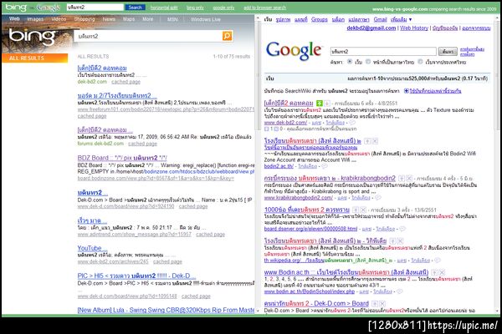Promote the www.Bodin.ac.th result
This screenshot has width=502, height=334.
click(x=434, y=272)
